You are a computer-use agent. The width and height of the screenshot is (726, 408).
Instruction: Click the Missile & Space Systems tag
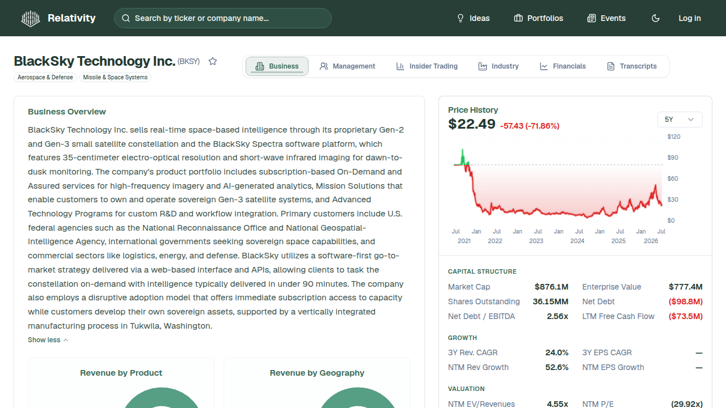[x=115, y=77]
